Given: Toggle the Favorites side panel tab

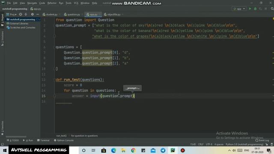Looking at the screenshot, I should coord(2,128).
